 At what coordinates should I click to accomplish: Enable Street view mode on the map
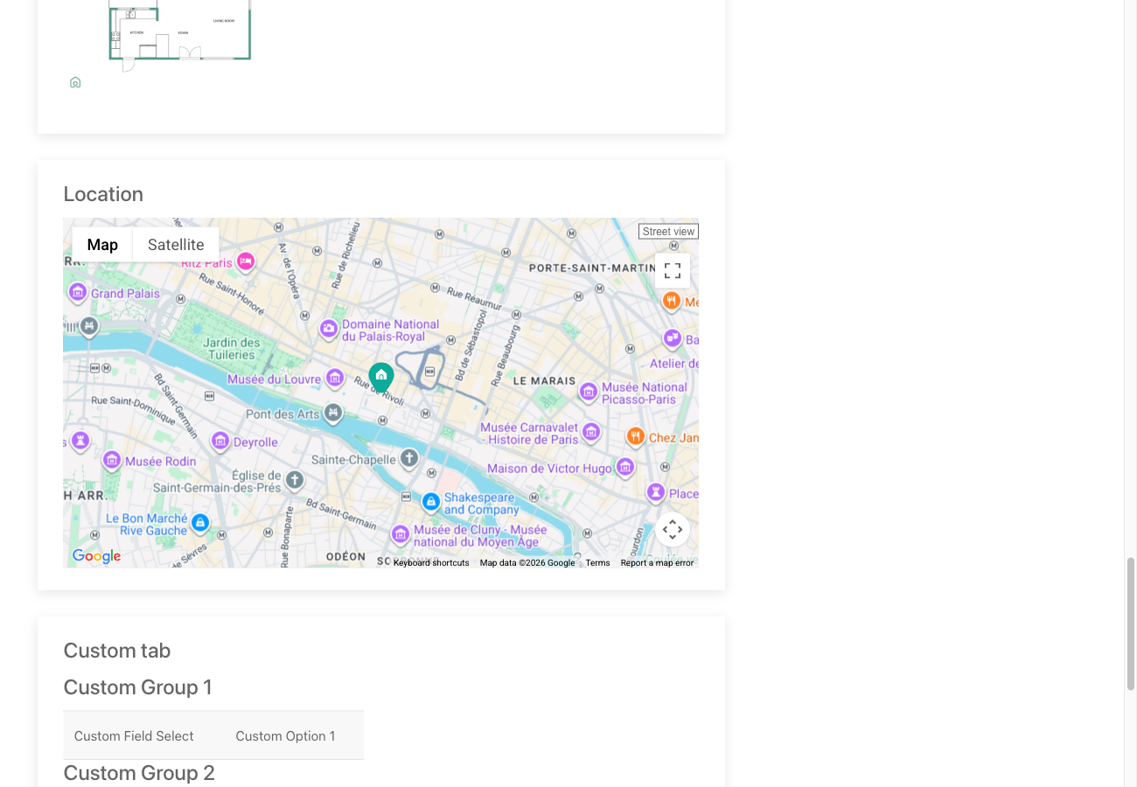point(668,231)
